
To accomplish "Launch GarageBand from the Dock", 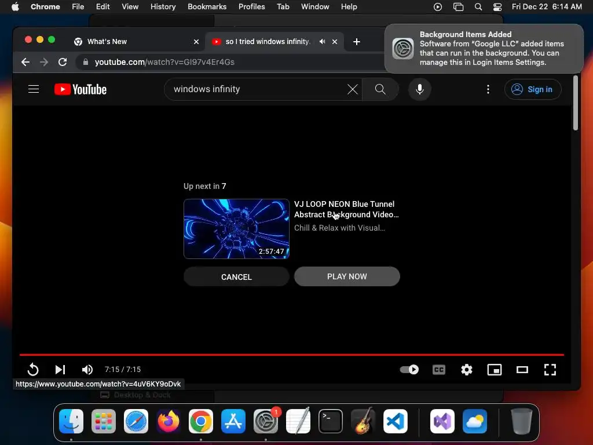I will tap(363, 421).
